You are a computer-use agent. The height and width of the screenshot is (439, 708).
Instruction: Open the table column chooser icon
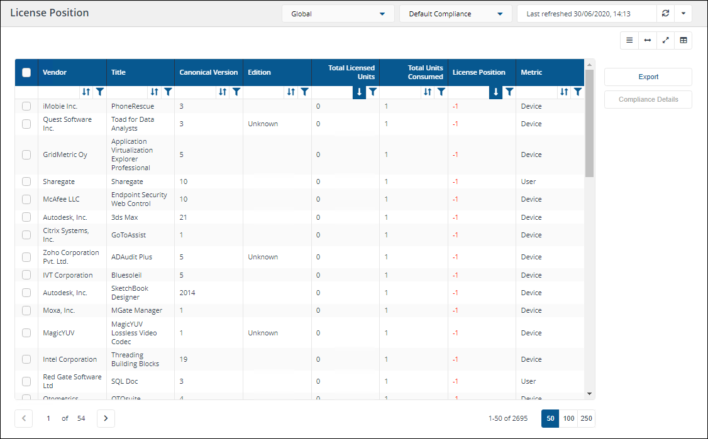[683, 40]
